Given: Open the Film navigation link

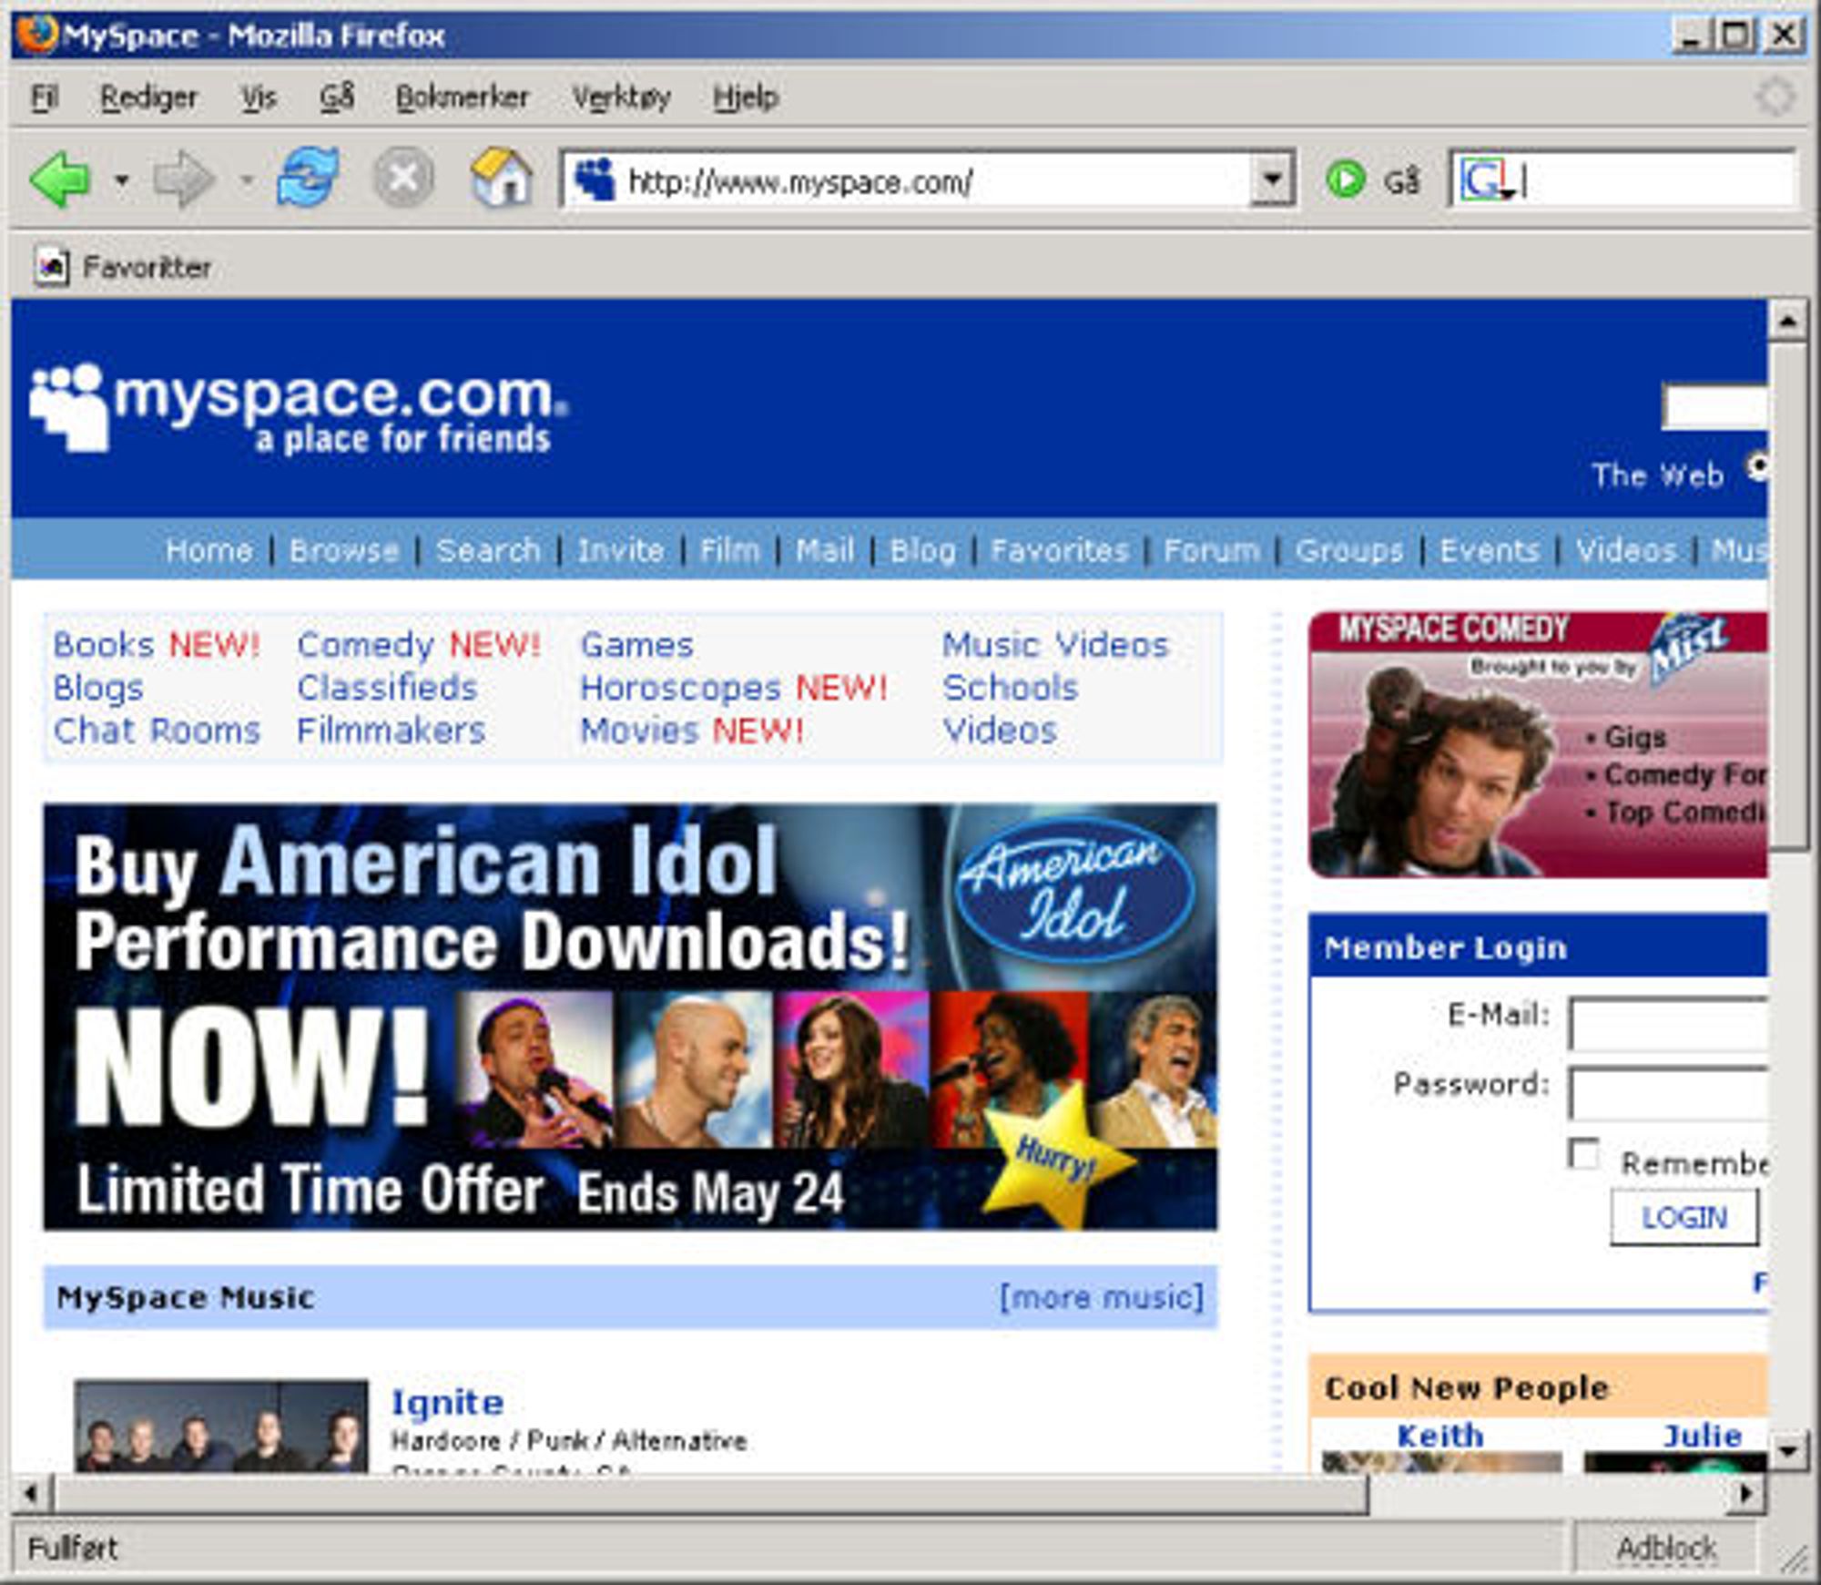Looking at the screenshot, I should pyautogui.click(x=729, y=550).
